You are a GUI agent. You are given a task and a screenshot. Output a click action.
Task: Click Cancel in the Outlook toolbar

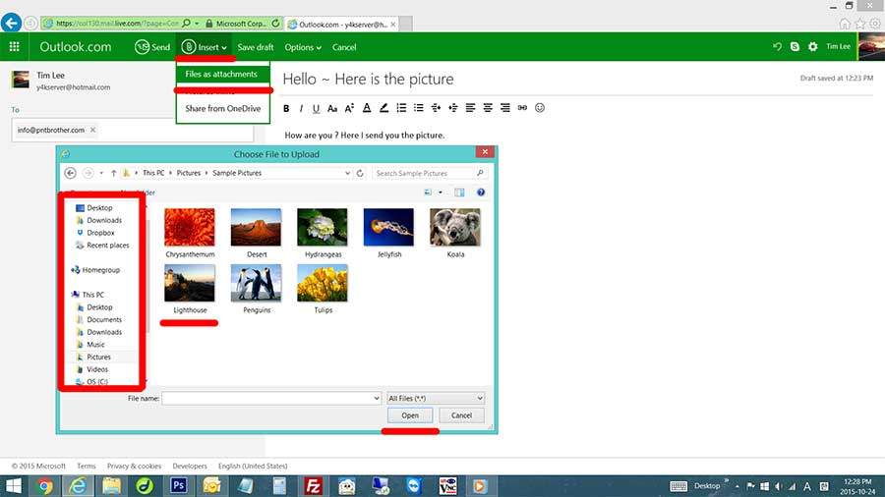tap(344, 47)
